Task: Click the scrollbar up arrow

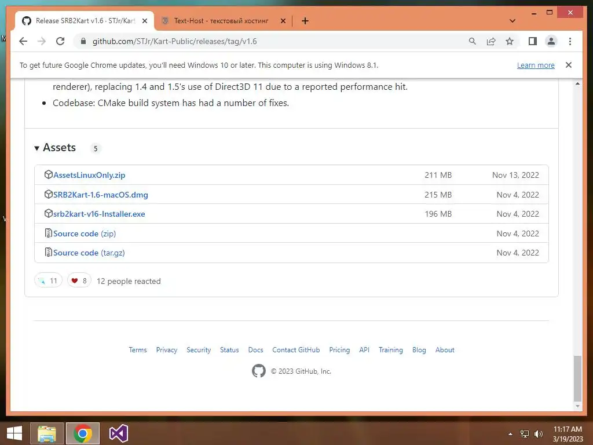Action: [x=577, y=83]
